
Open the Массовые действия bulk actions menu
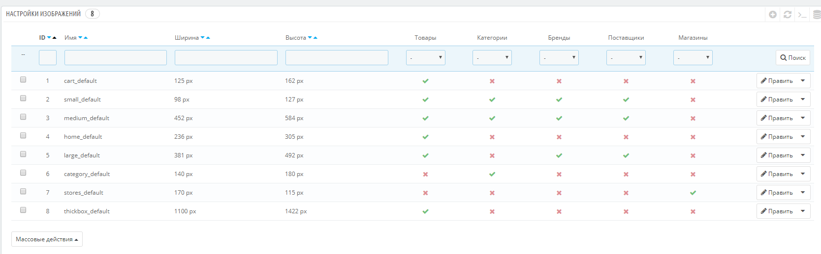coord(47,239)
